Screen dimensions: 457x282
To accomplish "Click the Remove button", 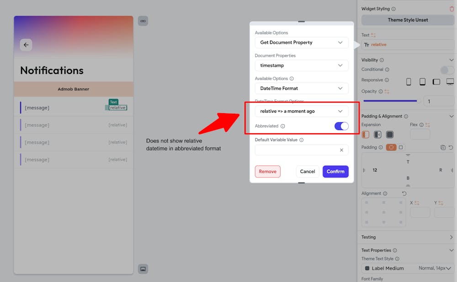I will click(268, 171).
